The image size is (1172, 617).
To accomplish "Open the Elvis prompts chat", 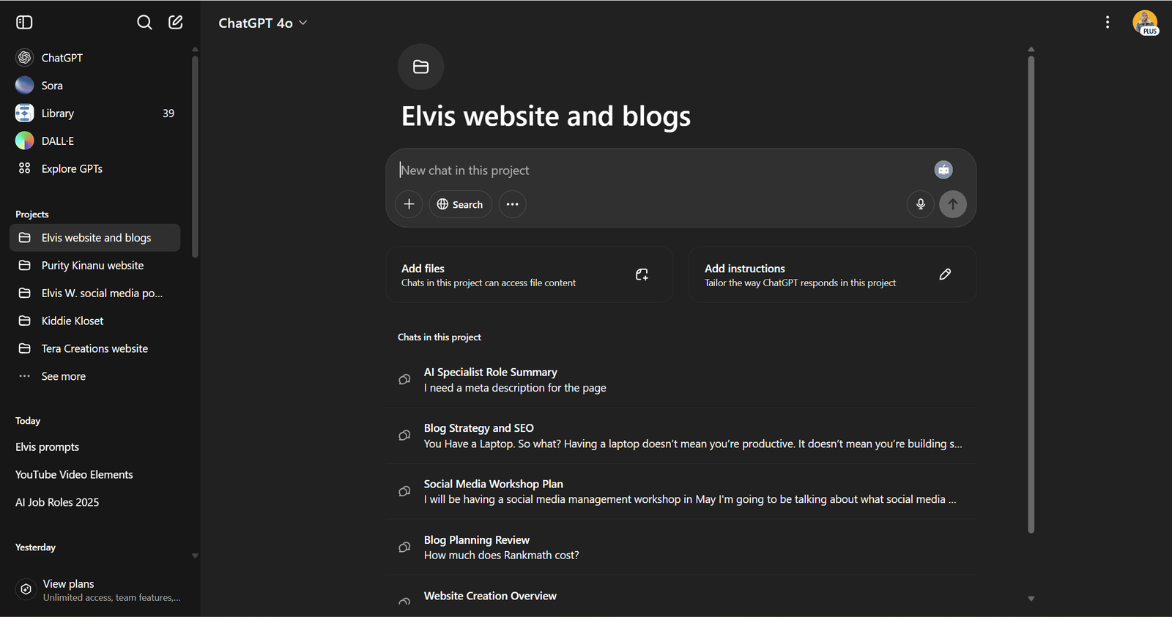I will (95, 446).
